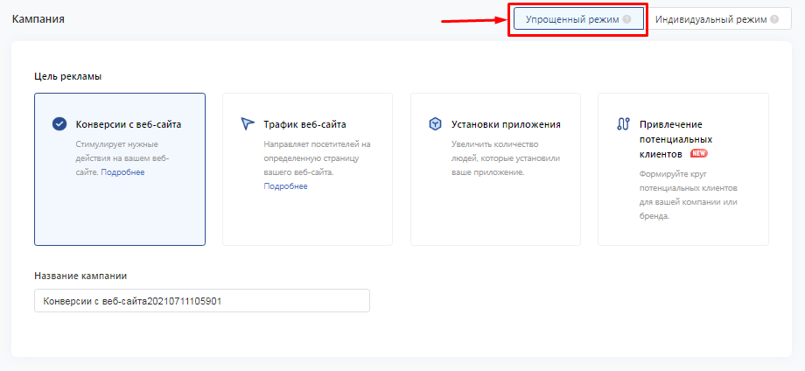Select the Конверсии с веб-сайта goal title
Image resolution: width=805 pixels, height=371 pixels.
coord(129,124)
